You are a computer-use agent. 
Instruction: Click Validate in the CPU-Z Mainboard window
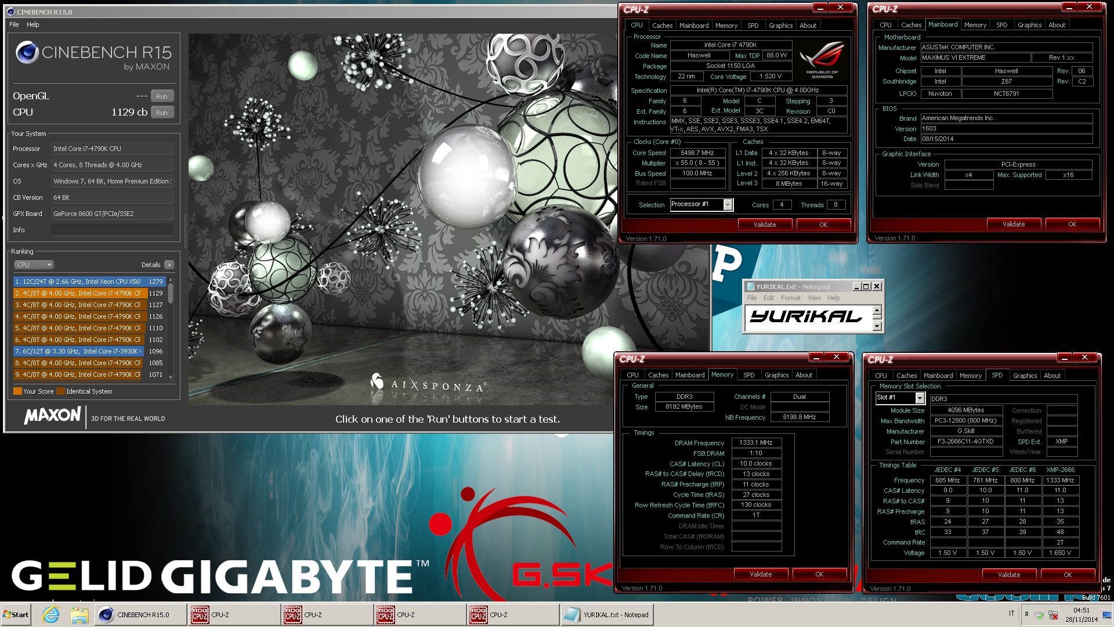coord(1014,224)
